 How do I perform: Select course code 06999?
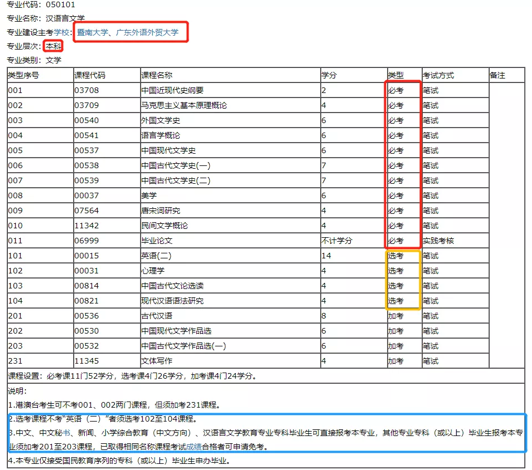(x=86, y=241)
